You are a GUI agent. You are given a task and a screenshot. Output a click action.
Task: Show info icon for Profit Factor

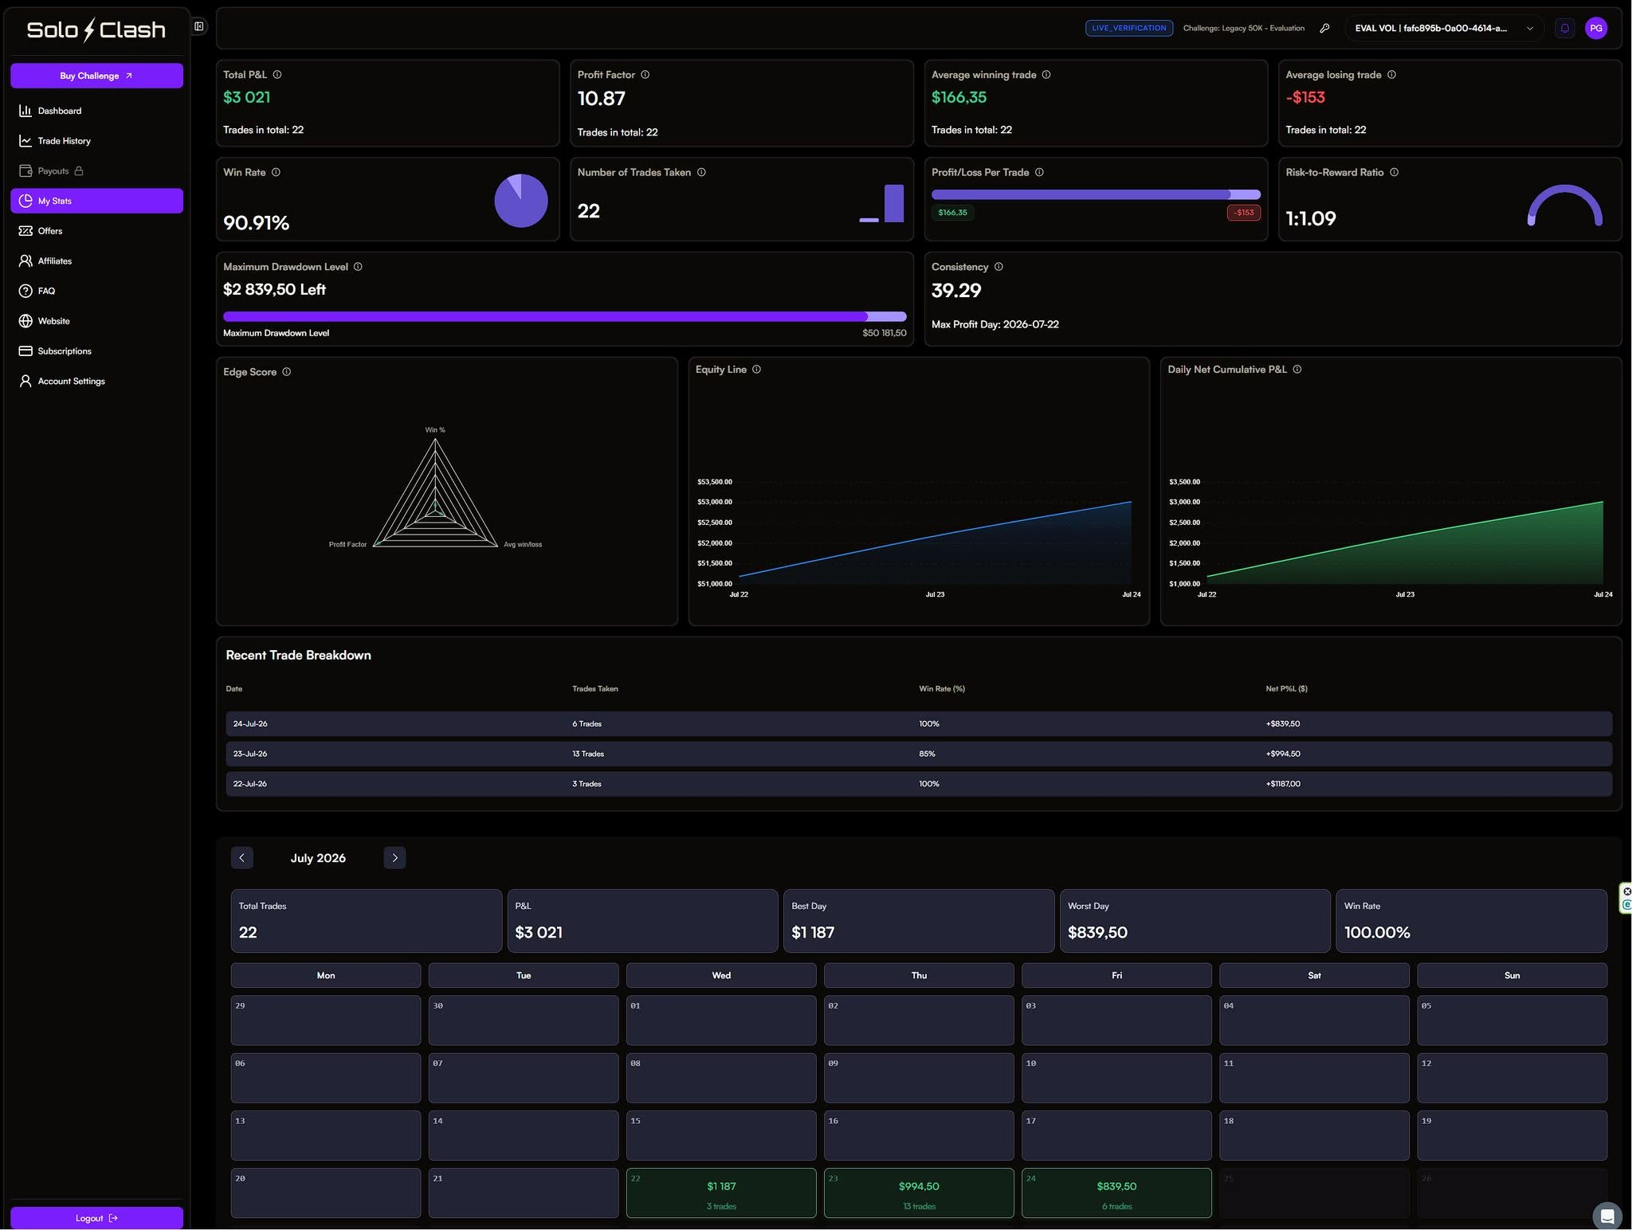pos(645,75)
